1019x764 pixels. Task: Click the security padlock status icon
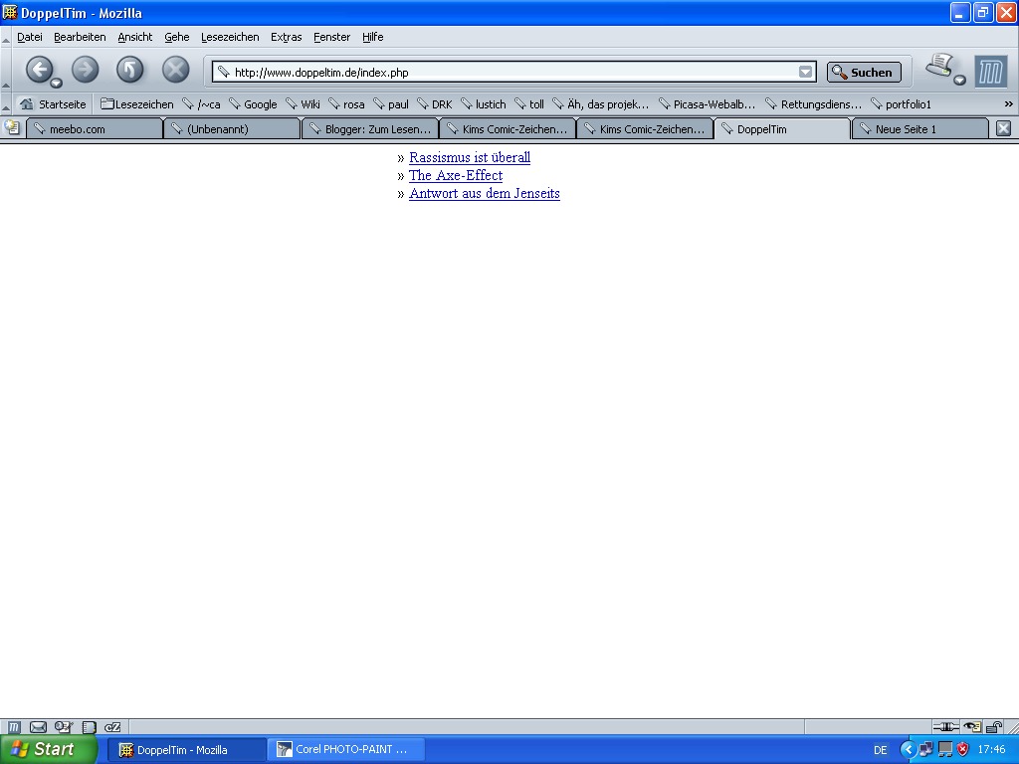click(x=993, y=727)
